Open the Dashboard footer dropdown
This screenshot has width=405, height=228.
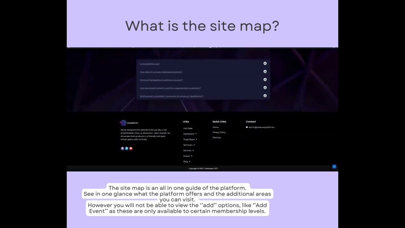click(190, 134)
